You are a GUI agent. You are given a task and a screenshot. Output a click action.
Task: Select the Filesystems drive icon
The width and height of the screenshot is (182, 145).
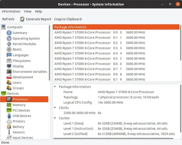point(9,61)
